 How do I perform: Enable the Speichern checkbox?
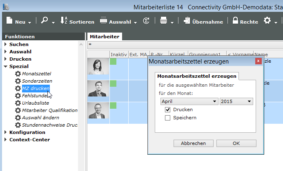167,118
